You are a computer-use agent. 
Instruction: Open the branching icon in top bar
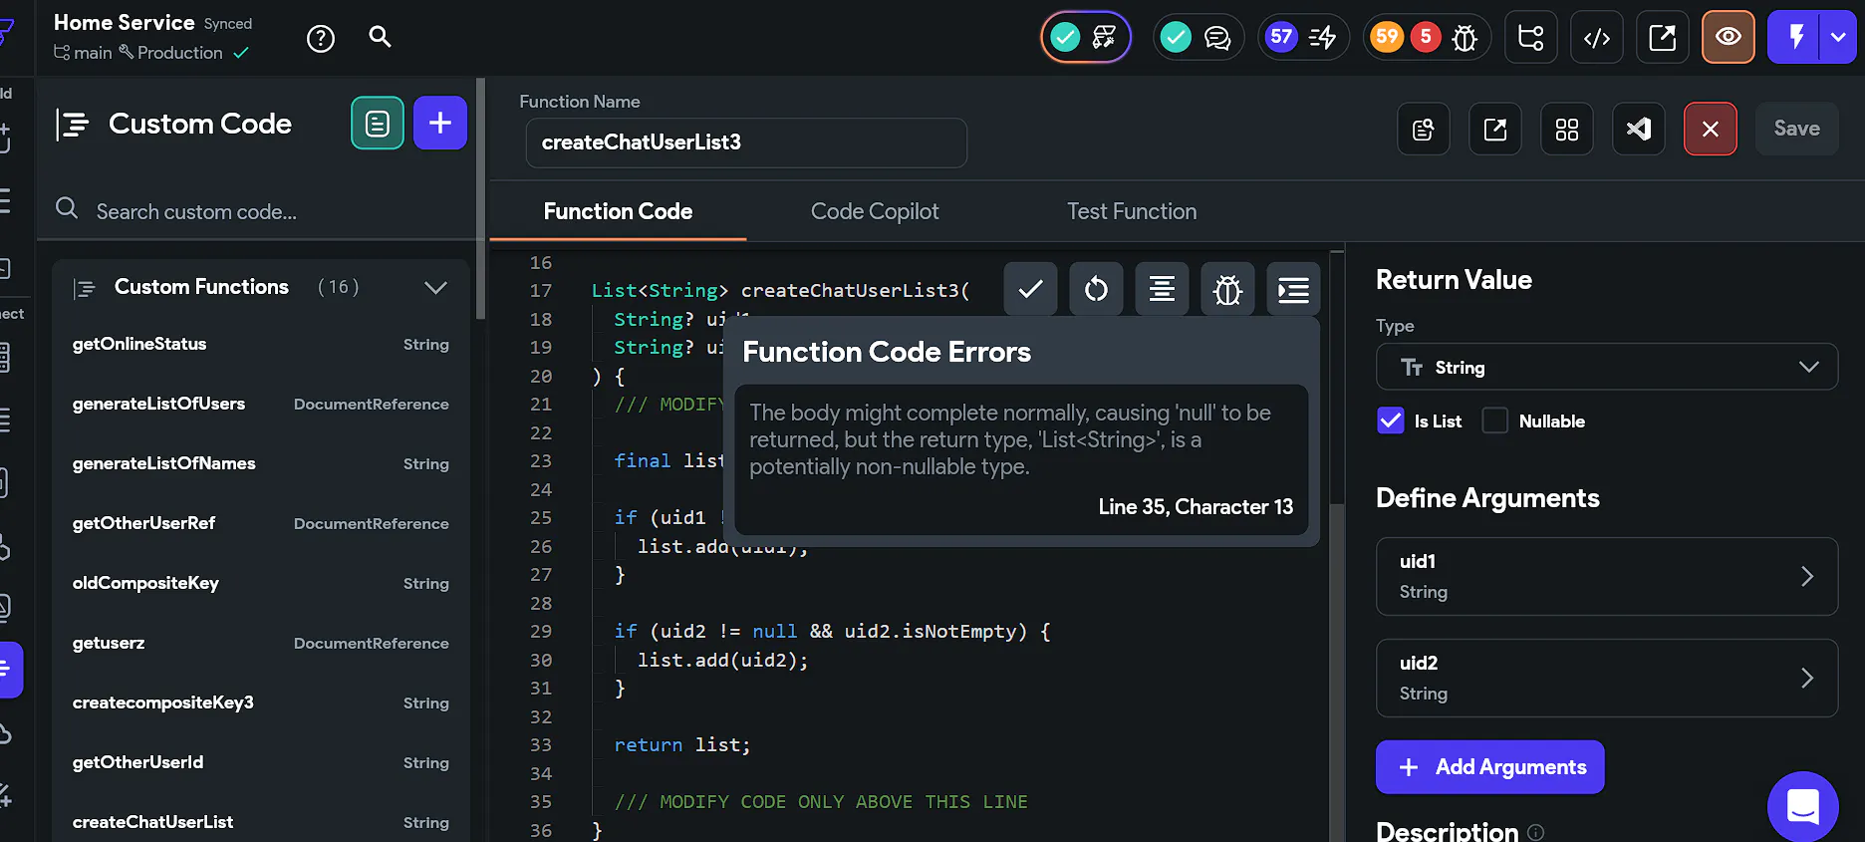pyautogui.click(x=1531, y=38)
